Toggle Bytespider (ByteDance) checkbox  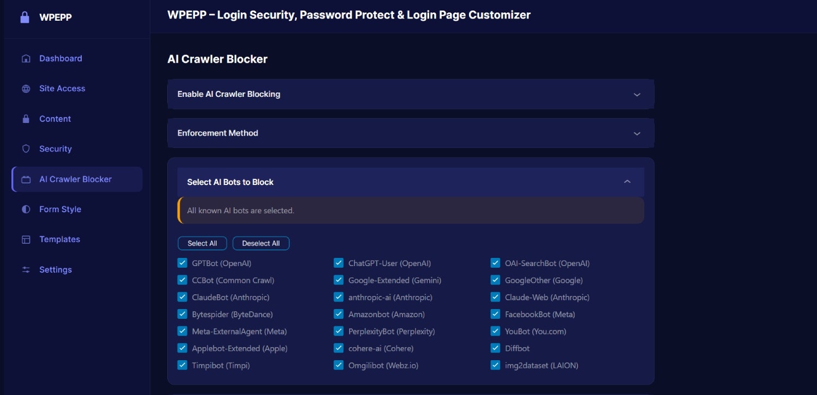[182, 314]
